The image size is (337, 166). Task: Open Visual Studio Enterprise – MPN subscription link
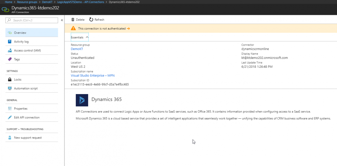click(x=93, y=76)
